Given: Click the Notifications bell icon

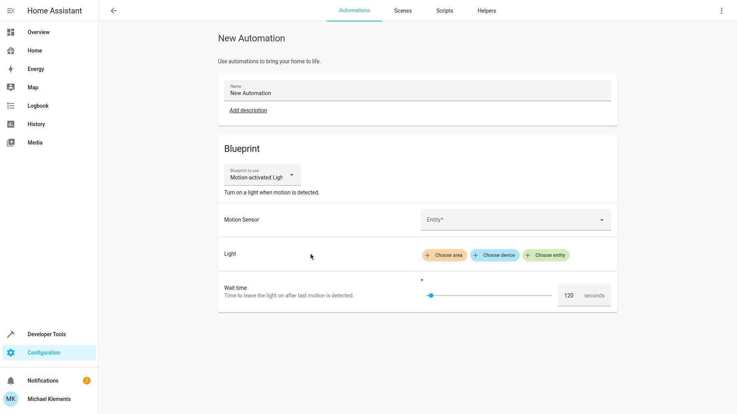Looking at the screenshot, I should click(11, 381).
